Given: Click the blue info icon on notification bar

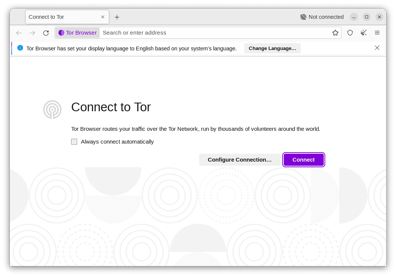Looking at the screenshot, I should (20, 48).
